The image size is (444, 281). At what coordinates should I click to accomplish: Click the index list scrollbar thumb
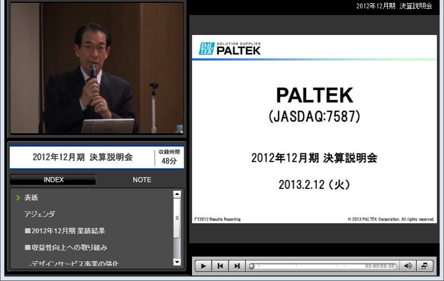pos(177,218)
